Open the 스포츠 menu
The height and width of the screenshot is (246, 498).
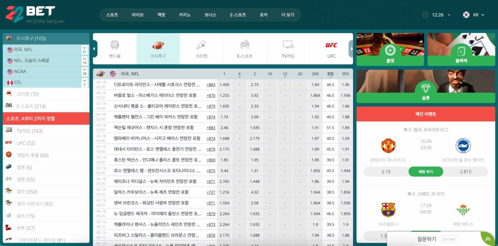point(112,15)
